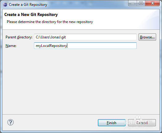The image size is (162, 133).
Task: Click the Parent directory label
Action: pyautogui.click(x=19, y=37)
